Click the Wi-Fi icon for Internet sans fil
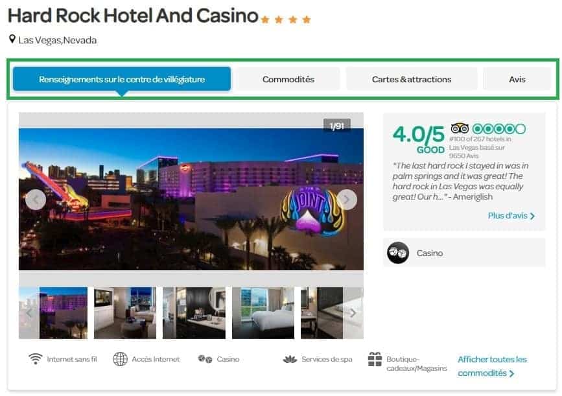This screenshot has height=396, width=562. 36,358
